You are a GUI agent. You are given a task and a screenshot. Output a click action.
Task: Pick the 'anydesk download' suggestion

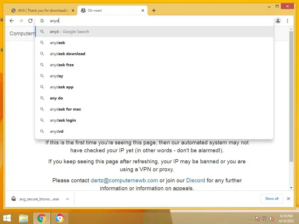point(154,54)
